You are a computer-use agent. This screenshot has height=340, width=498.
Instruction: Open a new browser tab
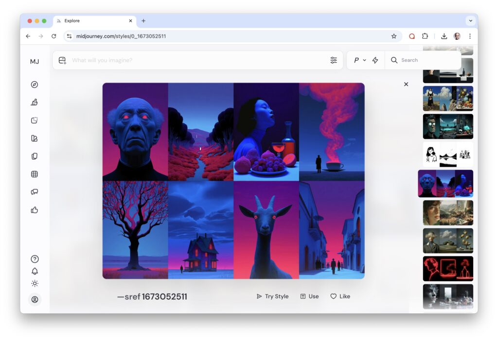tap(143, 21)
